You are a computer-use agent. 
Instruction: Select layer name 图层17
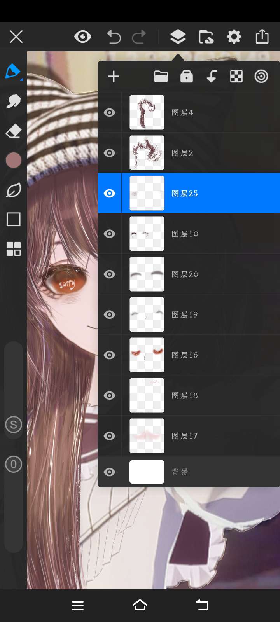coord(185,436)
